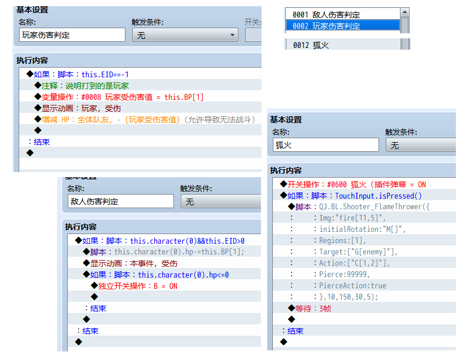The width and height of the screenshot is (461, 352).
Task: Open the trigger dropdown in 玩家伤害判定 panel
Action: click(185, 35)
